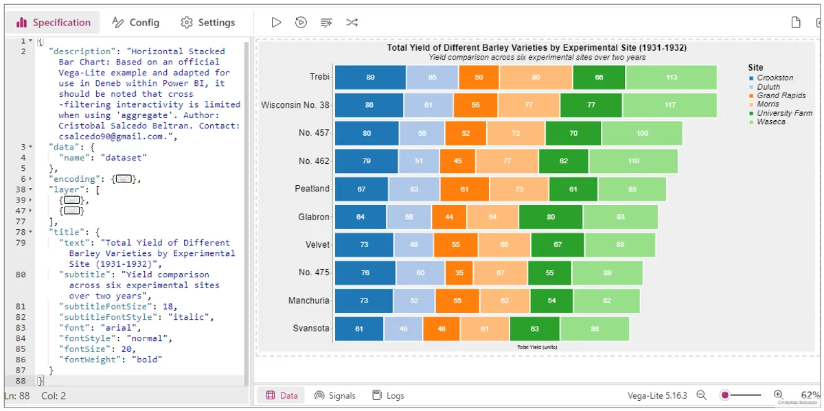
Task: Click the zoom in magnifier icon
Action: pos(778,395)
